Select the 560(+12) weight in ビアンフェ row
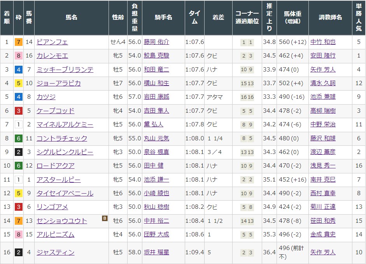The width and height of the screenshot is (366, 264). click(x=293, y=42)
